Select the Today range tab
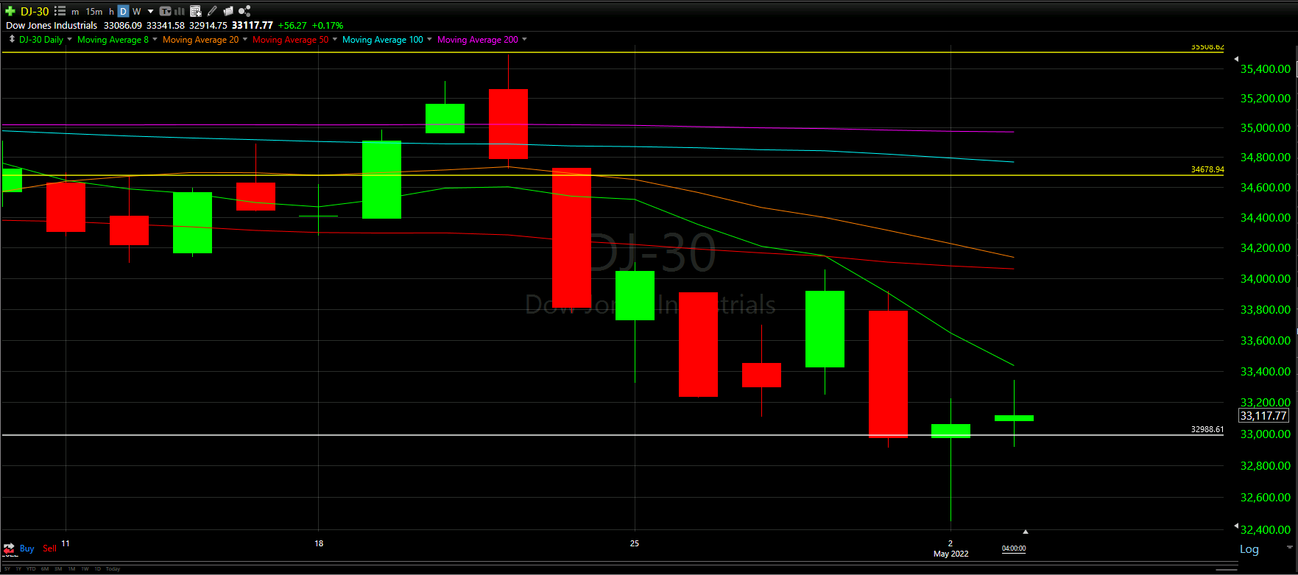Screen dimensions: 1298x575 [x=113, y=569]
